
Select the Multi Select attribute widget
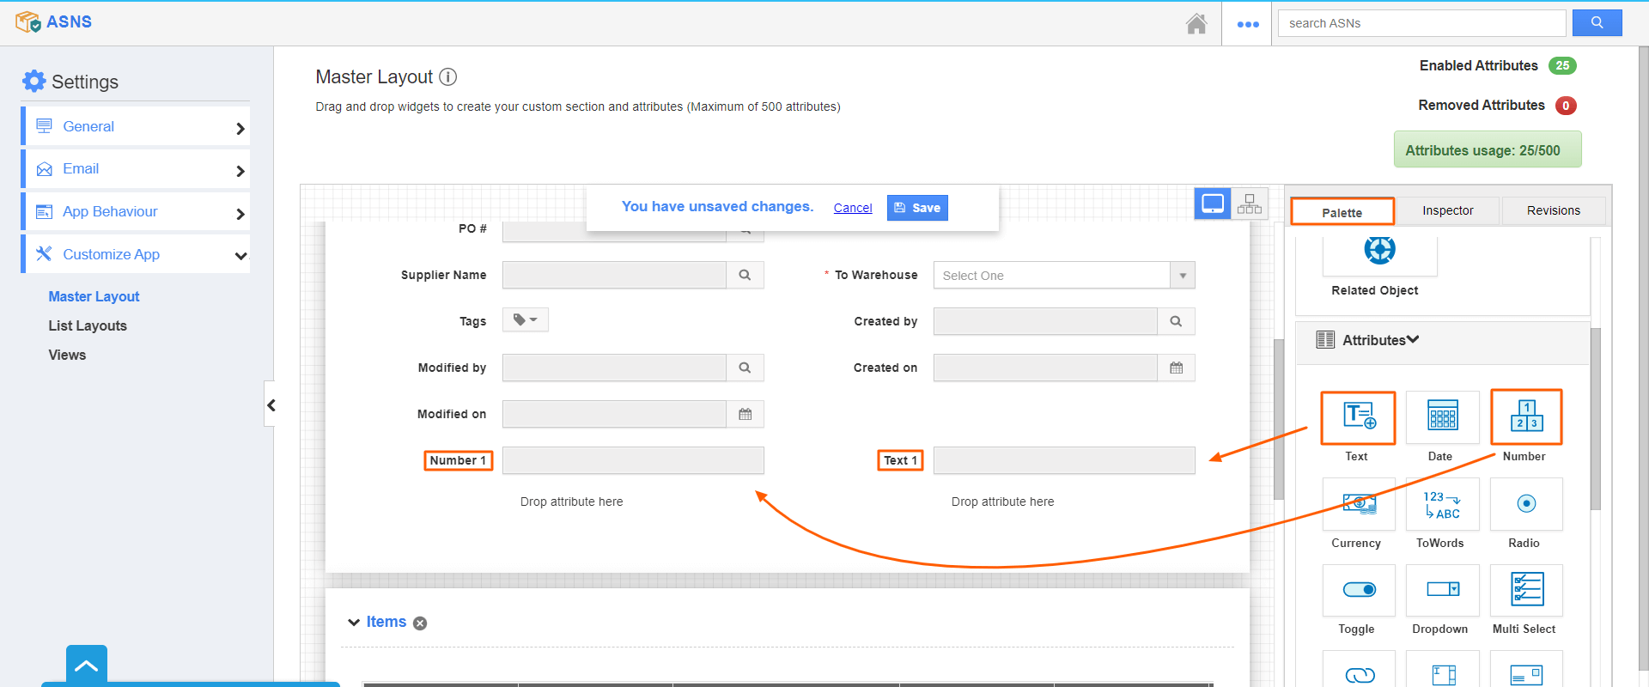tap(1526, 590)
